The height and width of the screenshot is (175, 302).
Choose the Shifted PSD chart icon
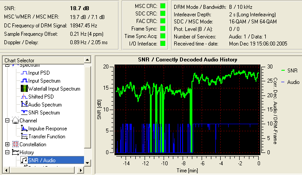pos(24,97)
